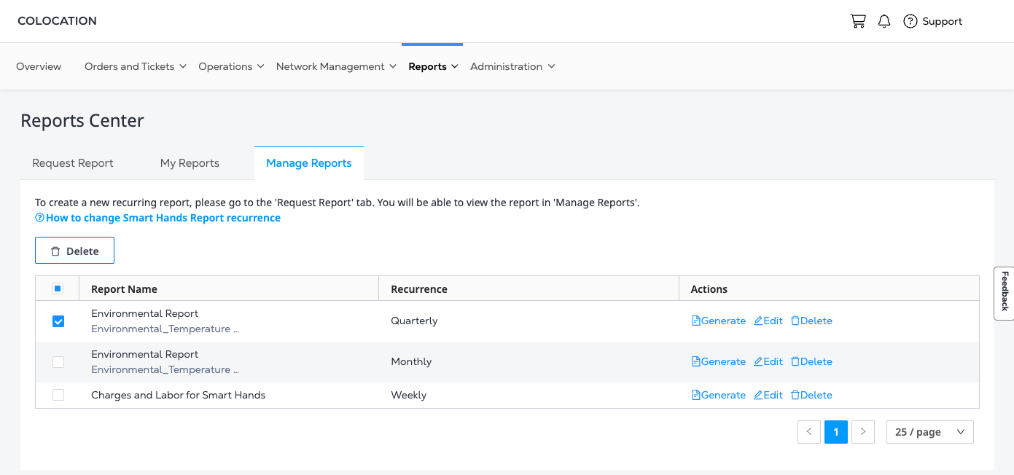Toggle the select-all header checkbox
Screen dimensions: 1014x475
click(x=58, y=288)
